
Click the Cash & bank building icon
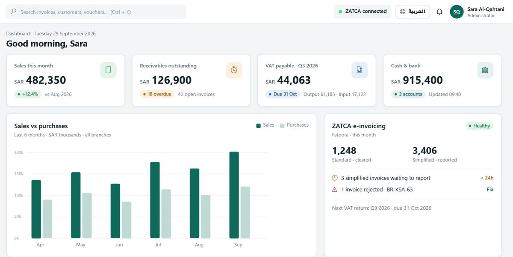[x=485, y=70]
